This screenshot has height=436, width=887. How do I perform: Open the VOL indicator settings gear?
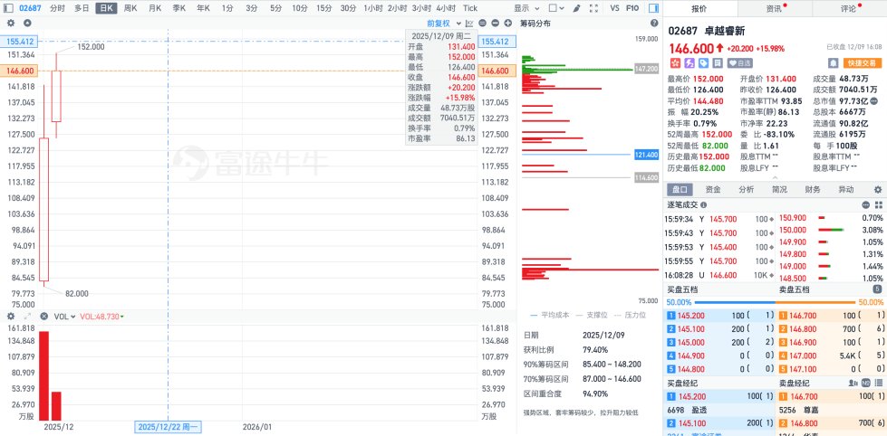point(11,317)
